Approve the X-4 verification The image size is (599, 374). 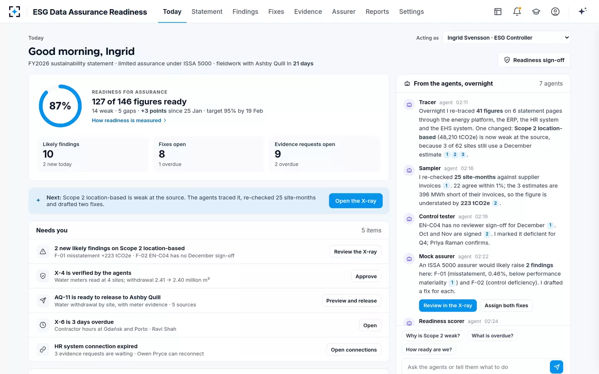(366, 276)
